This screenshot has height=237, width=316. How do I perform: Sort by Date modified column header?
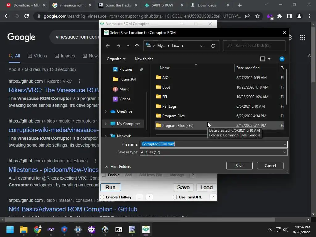coord(248,68)
